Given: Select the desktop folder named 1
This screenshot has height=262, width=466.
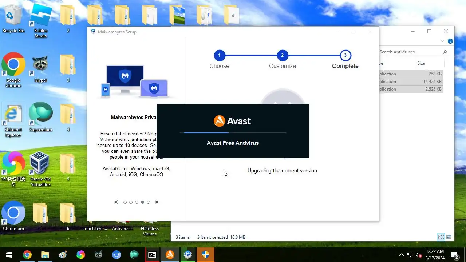Looking at the screenshot, I should [41, 216].
